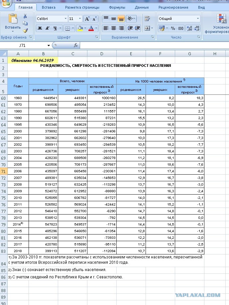Open Conditional Formatting icon
Viewport: 229px width, 305px height.
click(221, 19)
